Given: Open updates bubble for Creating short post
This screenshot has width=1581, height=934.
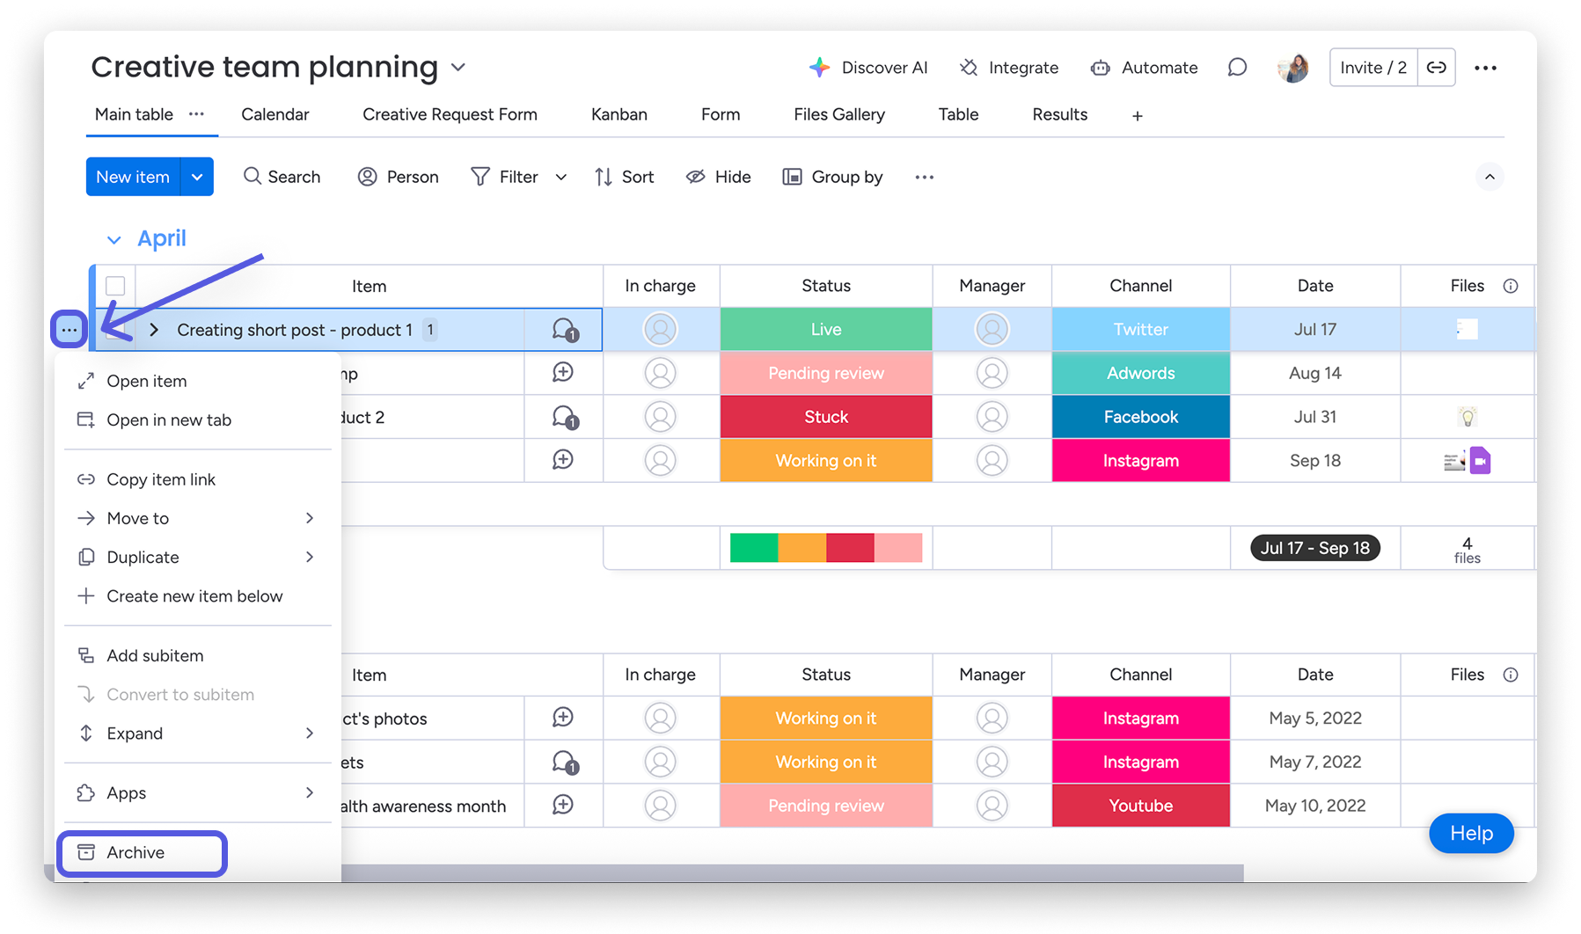Looking at the screenshot, I should [564, 330].
